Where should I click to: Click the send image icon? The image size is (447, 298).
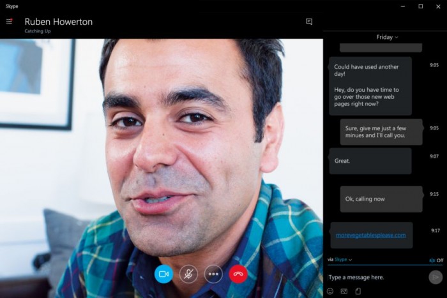pos(344,291)
